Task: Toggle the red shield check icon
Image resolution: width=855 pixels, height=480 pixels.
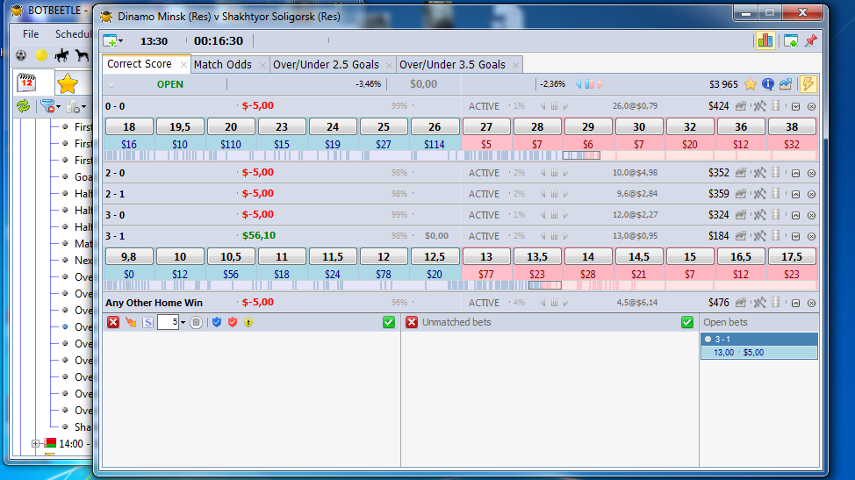Action: [x=233, y=322]
